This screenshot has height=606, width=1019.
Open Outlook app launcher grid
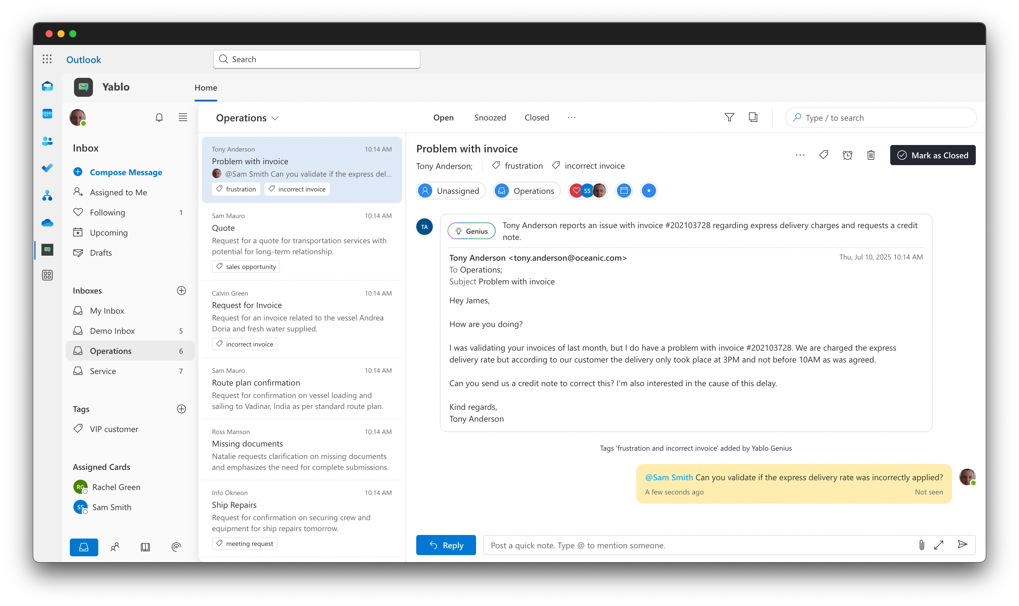[47, 59]
